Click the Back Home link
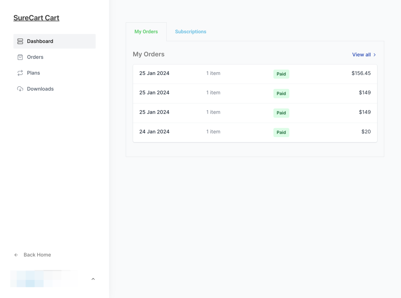401x298 pixels. pyautogui.click(x=37, y=255)
